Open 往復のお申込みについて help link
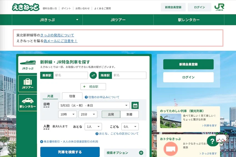The width and height of the screenshot is (236, 157). click(104, 97)
